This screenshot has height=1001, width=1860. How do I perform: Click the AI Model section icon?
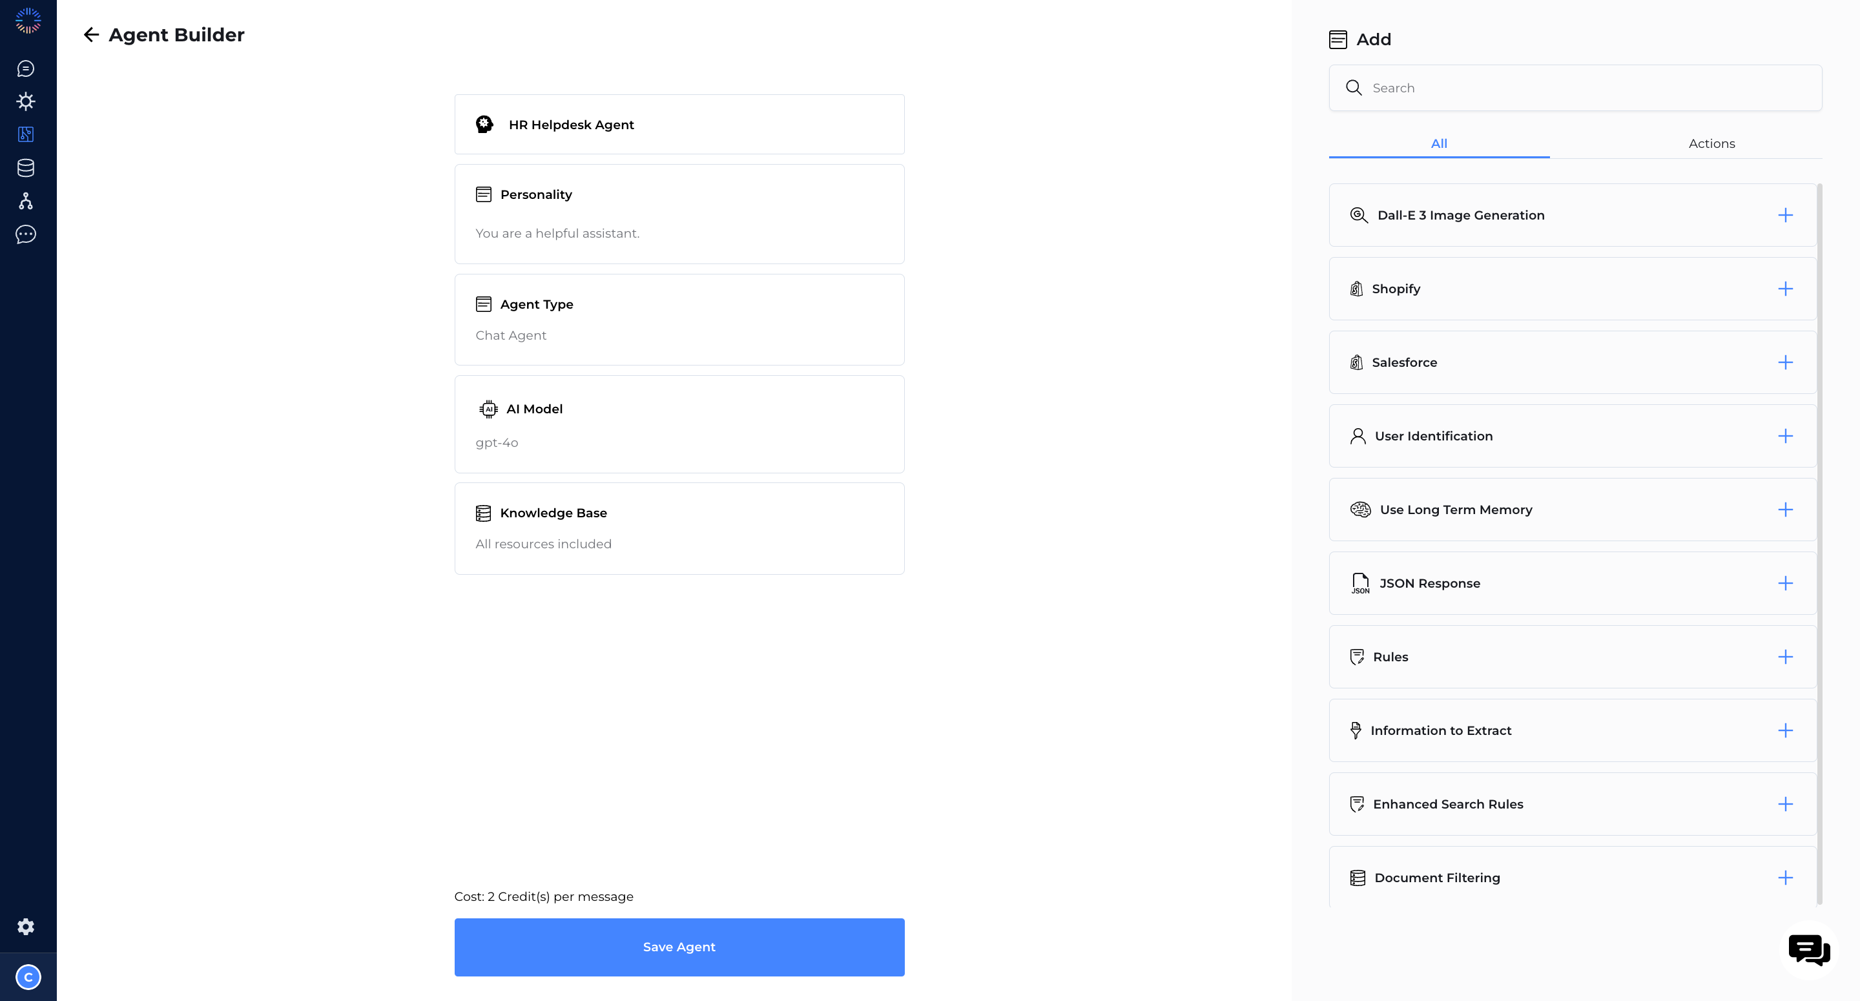(x=487, y=409)
